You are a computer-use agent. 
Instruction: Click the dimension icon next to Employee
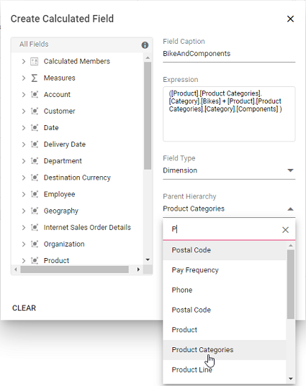pos(35,194)
